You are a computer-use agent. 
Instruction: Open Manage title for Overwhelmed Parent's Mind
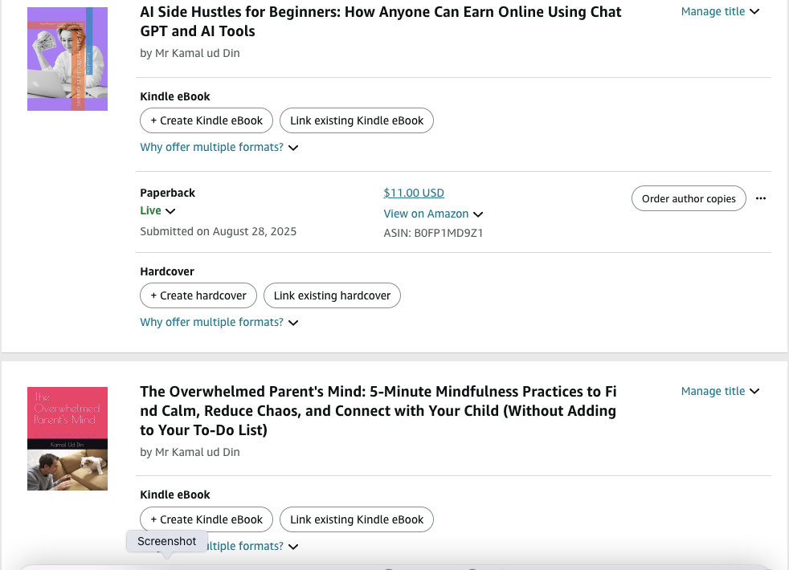720,391
